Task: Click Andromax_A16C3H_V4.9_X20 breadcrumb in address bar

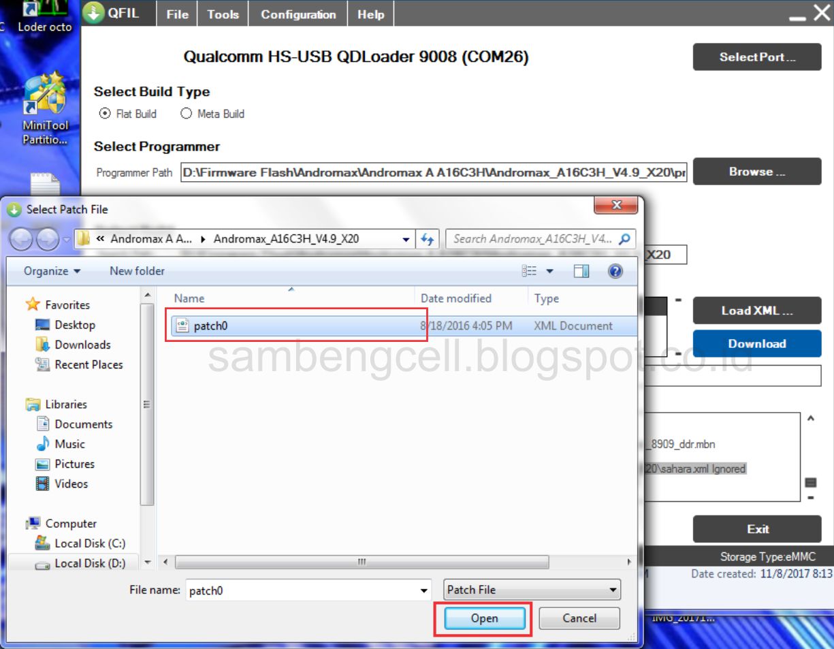Action: coord(287,239)
